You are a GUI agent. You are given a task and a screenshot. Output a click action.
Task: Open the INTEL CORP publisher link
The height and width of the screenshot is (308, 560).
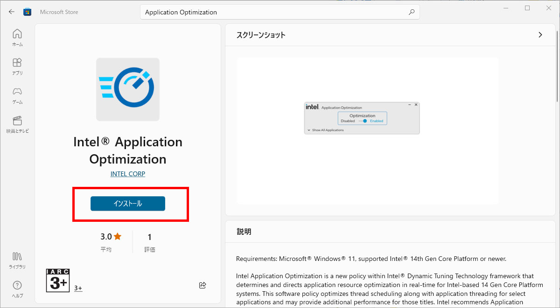(x=127, y=174)
